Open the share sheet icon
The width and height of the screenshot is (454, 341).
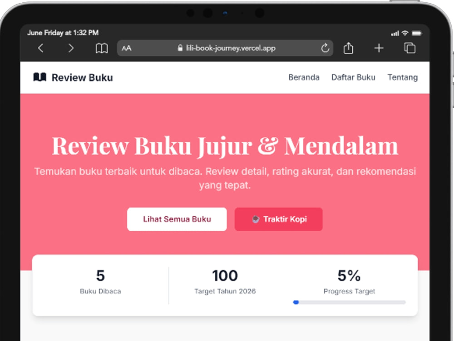coord(348,48)
